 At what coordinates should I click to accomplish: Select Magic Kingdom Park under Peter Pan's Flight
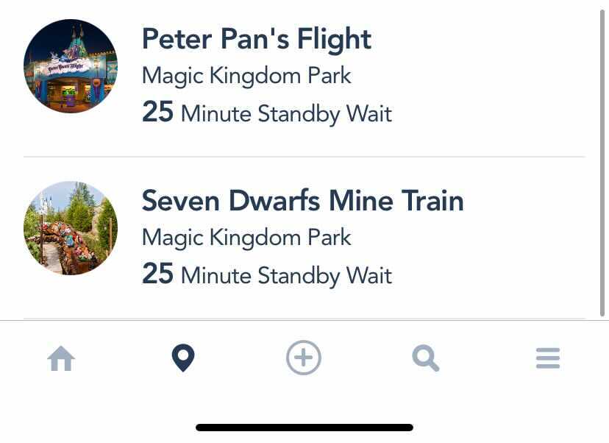[246, 76]
